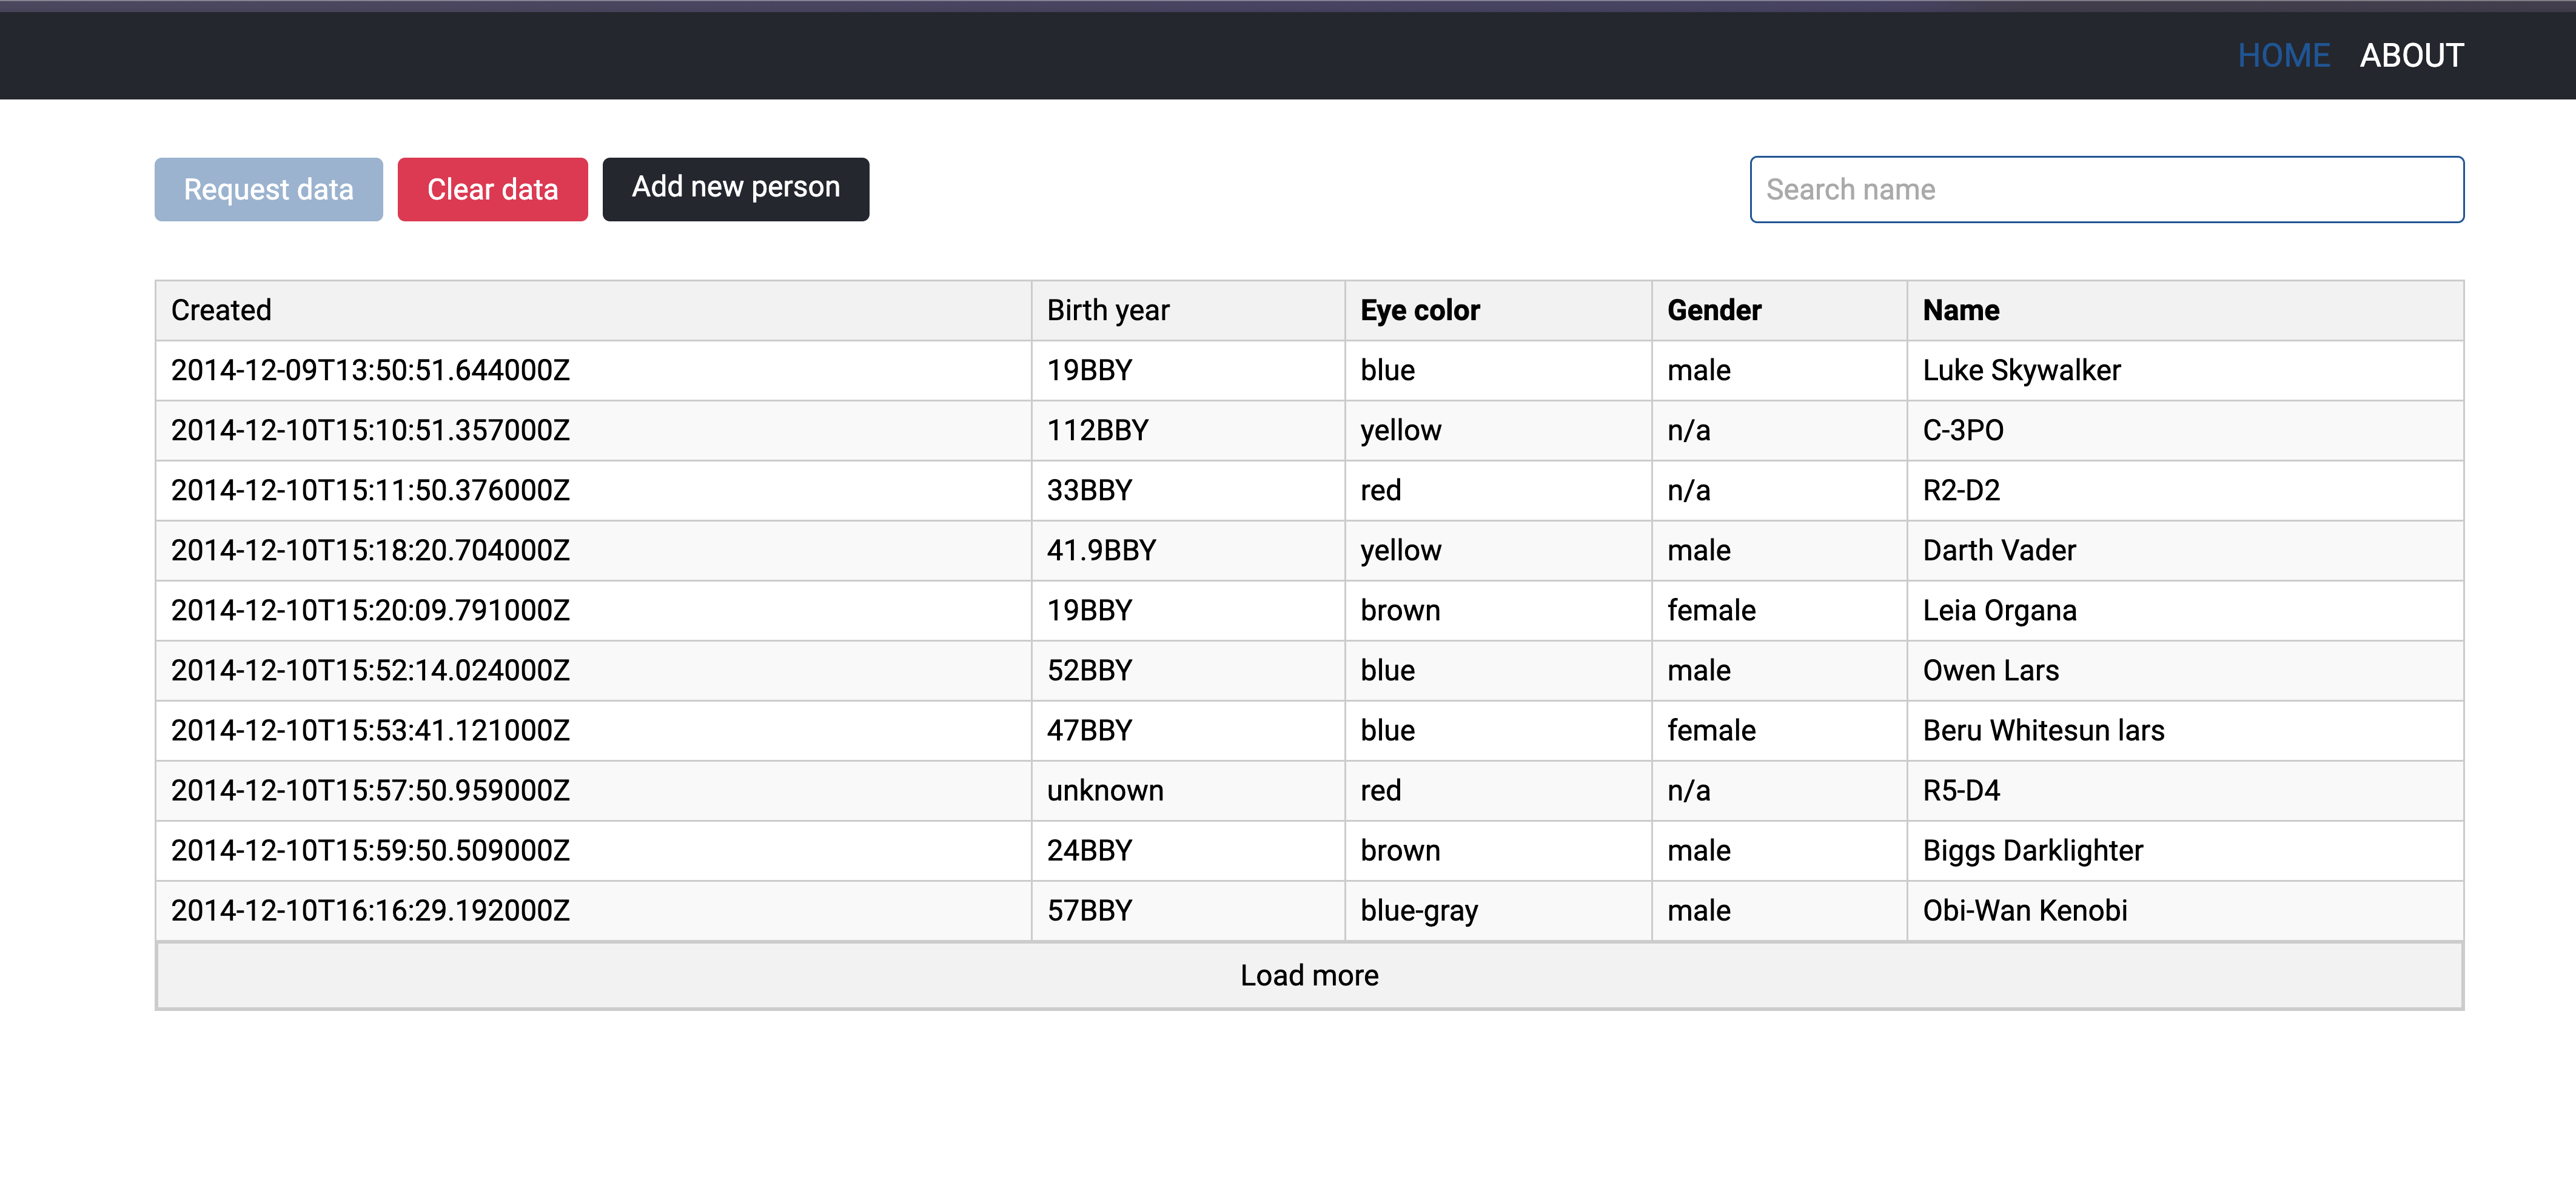Click the blue-gray eye color cell

point(1418,910)
